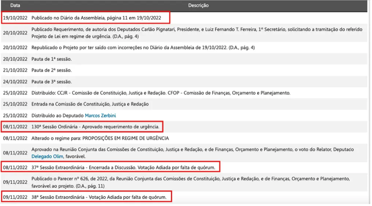Select 'Aprovado na Reunião Conjunta das Comissões' entry
This screenshot has height=206, width=372.
193,153
